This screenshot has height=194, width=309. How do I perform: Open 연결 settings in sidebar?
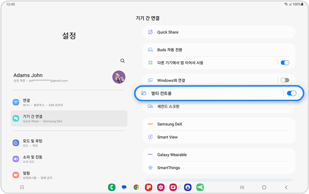click(x=69, y=102)
